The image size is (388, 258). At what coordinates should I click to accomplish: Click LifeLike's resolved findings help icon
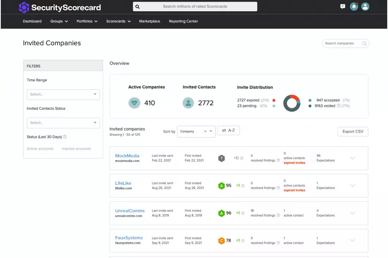pyautogui.click(x=278, y=188)
